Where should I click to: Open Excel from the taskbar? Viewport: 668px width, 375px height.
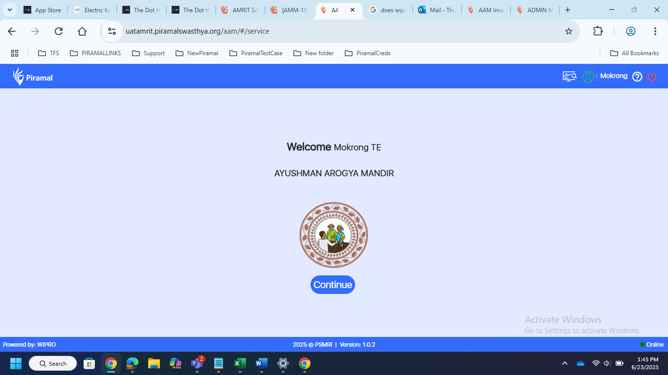pyautogui.click(x=240, y=363)
